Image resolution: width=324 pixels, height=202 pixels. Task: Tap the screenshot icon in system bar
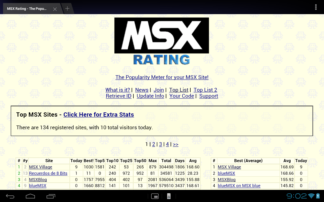tap(155, 196)
